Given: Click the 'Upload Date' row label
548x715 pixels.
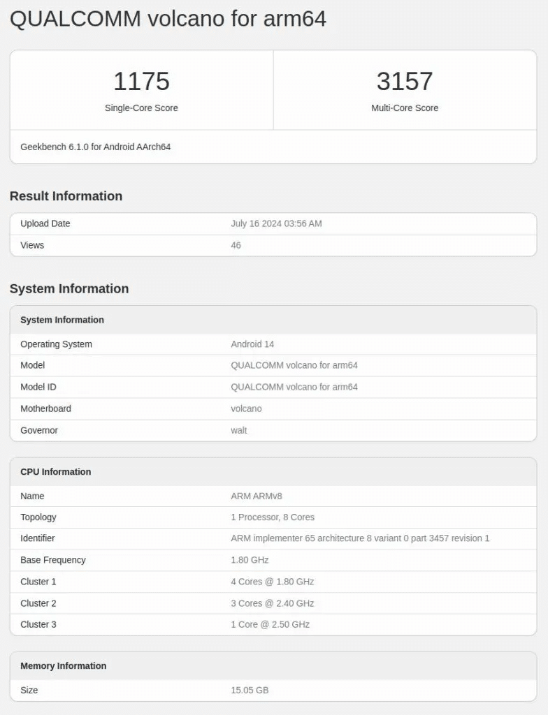Looking at the screenshot, I should [x=45, y=223].
